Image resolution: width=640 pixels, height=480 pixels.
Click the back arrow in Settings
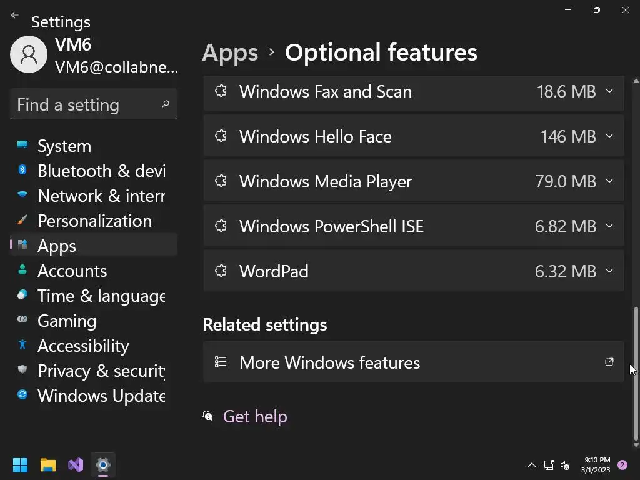pyautogui.click(x=15, y=16)
